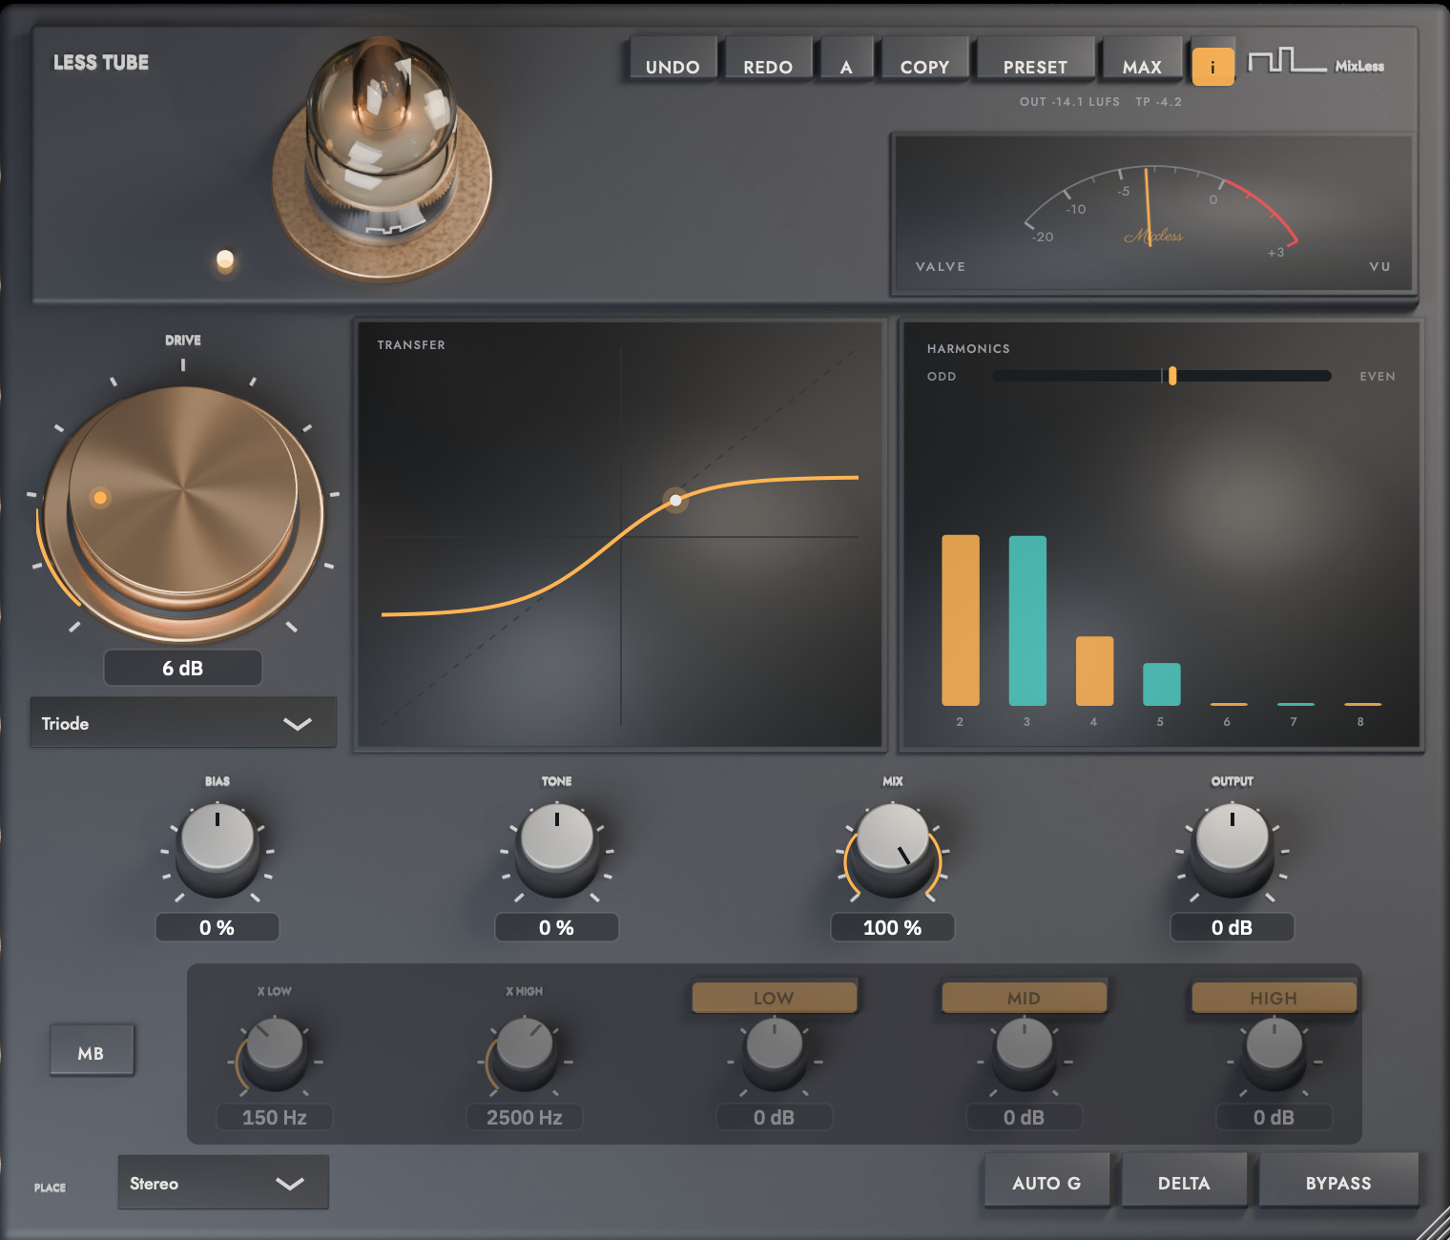Click the VU meter display

[x=1153, y=214]
